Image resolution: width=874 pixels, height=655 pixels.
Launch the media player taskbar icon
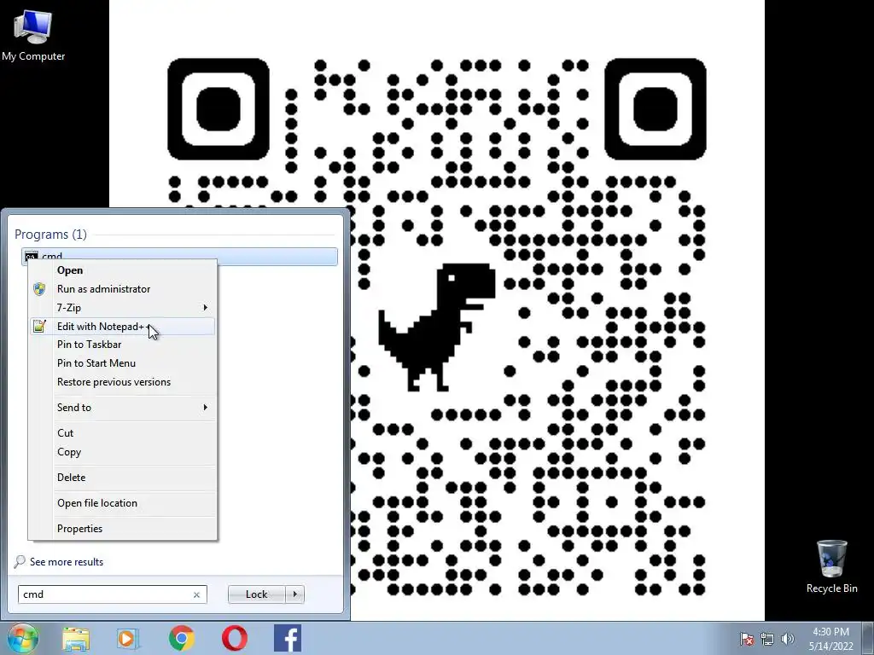(128, 639)
